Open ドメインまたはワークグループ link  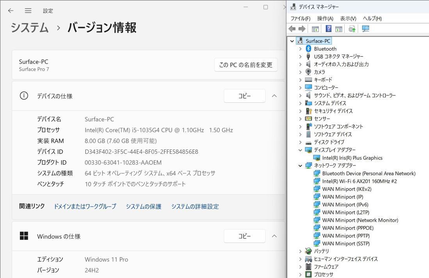pyautogui.click(x=85, y=206)
